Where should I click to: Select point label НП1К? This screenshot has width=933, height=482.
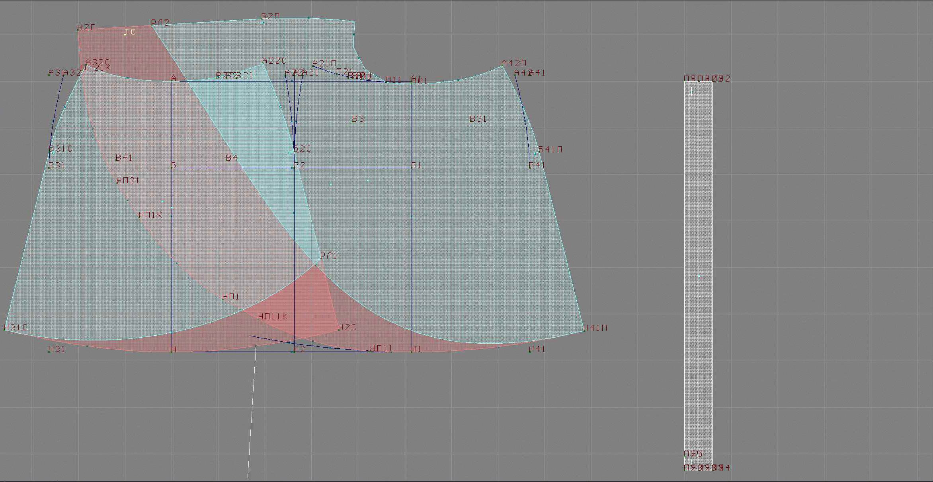150,215
